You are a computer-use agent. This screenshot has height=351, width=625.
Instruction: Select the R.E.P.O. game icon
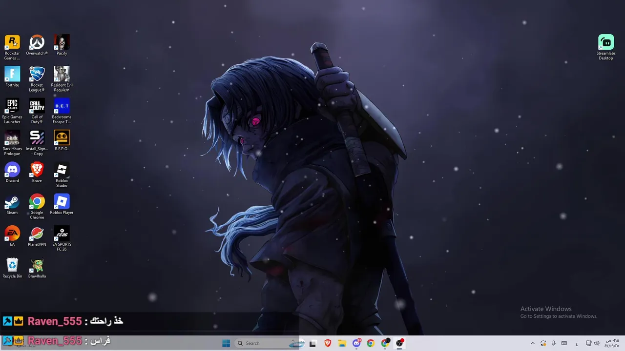point(62,140)
